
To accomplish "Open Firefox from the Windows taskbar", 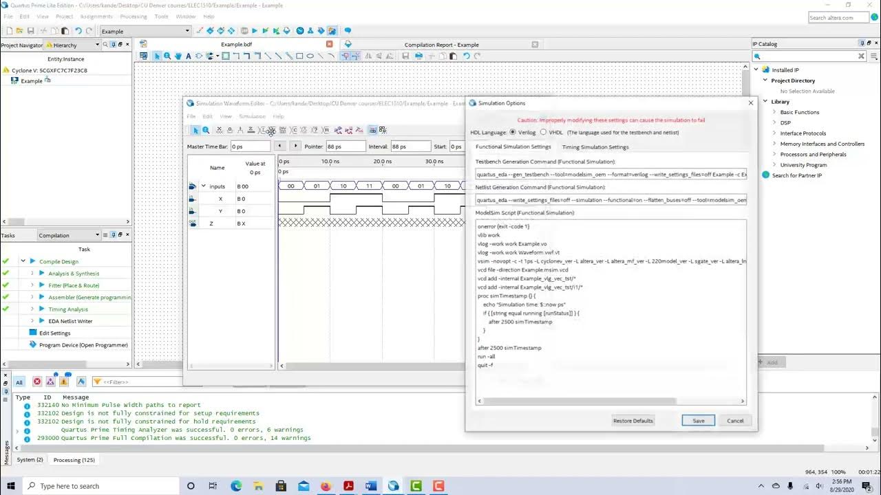I will pyautogui.click(x=326, y=486).
